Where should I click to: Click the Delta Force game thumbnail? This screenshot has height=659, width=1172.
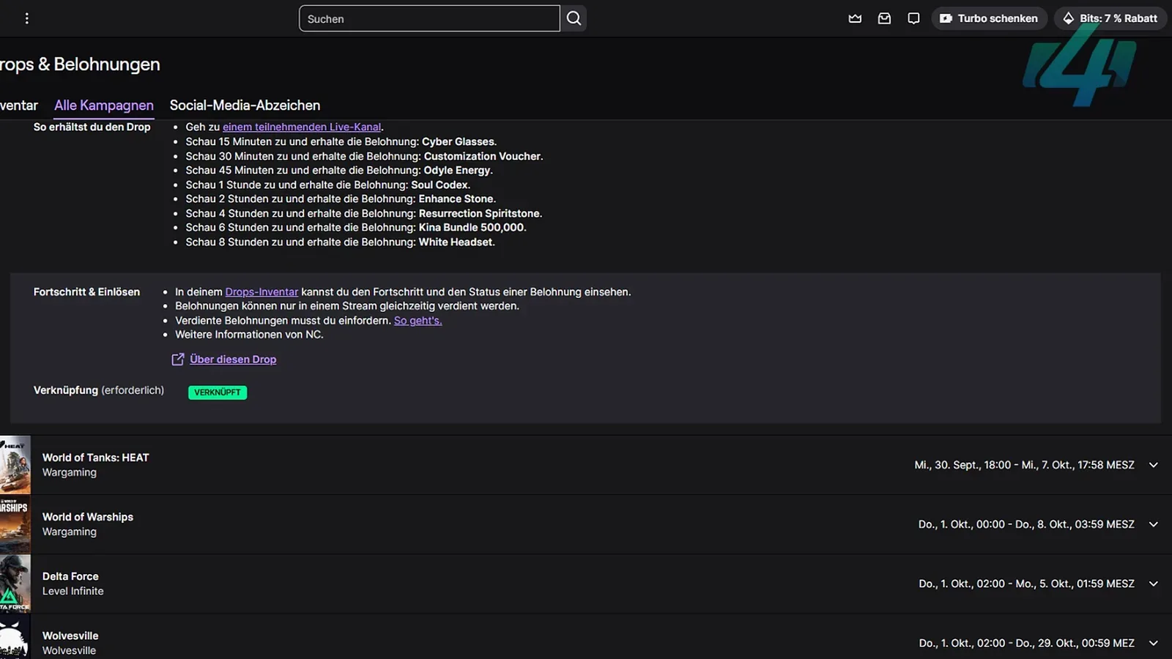(x=15, y=584)
